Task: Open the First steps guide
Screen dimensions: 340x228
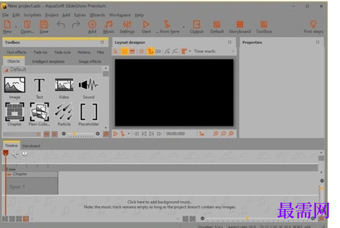Action: tap(313, 27)
